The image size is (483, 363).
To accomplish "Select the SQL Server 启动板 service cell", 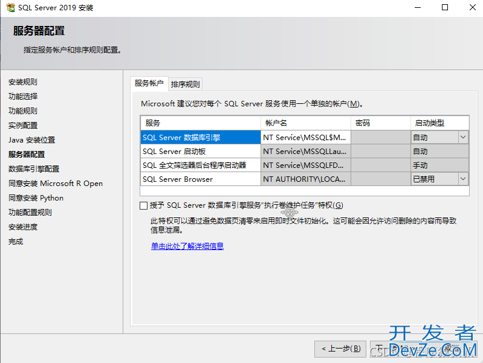I will [201, 151].
